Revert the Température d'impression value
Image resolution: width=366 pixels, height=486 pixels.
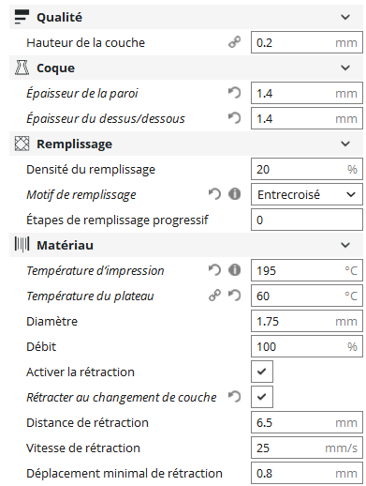point(214,270)
